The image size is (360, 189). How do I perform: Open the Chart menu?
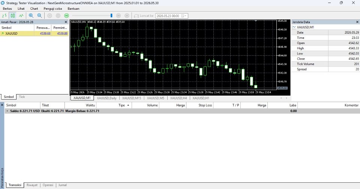34,9
